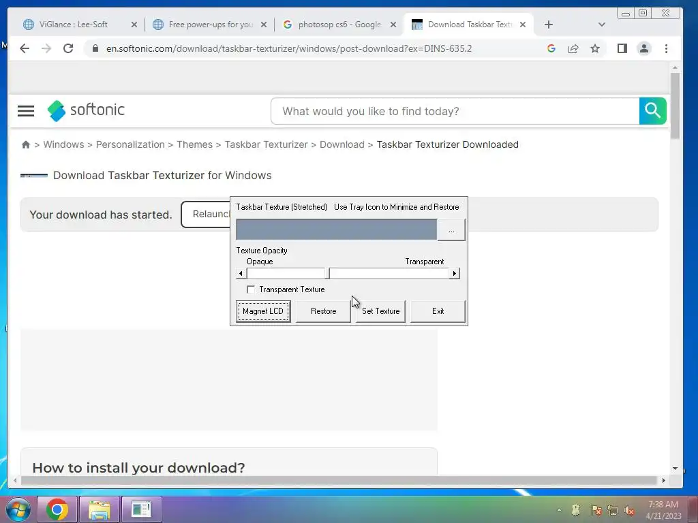The image size is (698, 523).
Task: Close the Free power-ups tab
Action: [264, 25]
